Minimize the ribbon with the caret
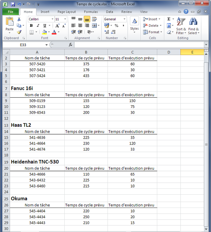The height and width of the screenshot is (232, 211). pos(180,12)
